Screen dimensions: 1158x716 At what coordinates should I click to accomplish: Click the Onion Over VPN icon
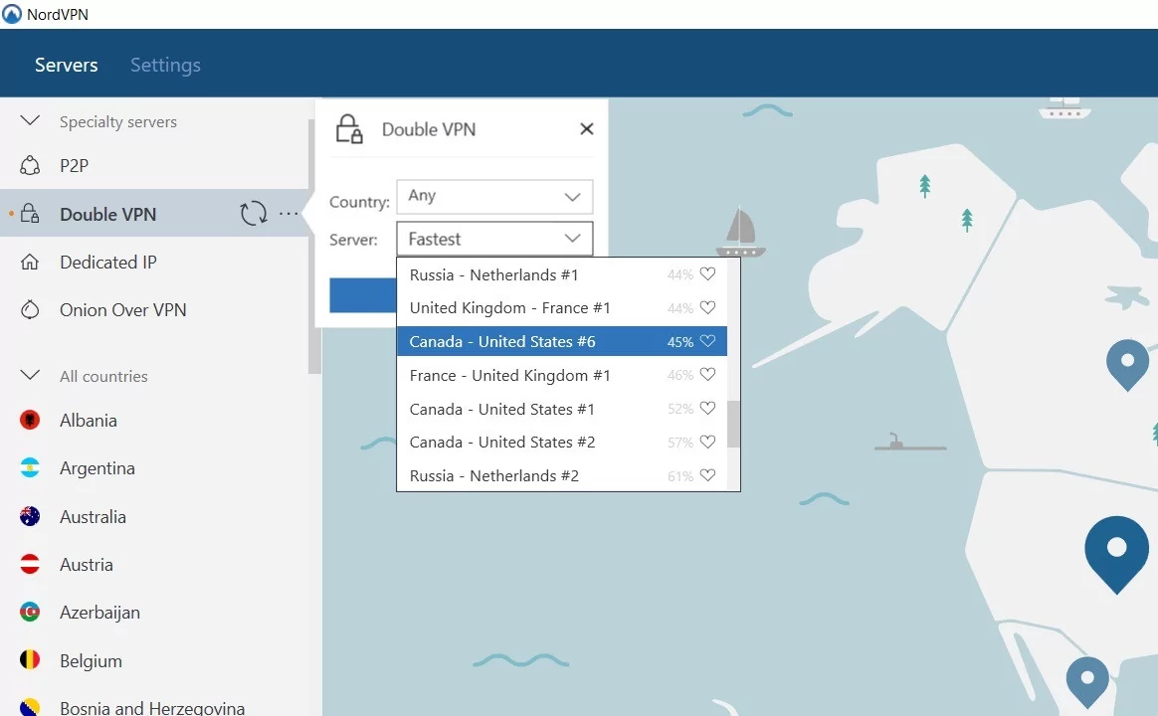point(30,309)
